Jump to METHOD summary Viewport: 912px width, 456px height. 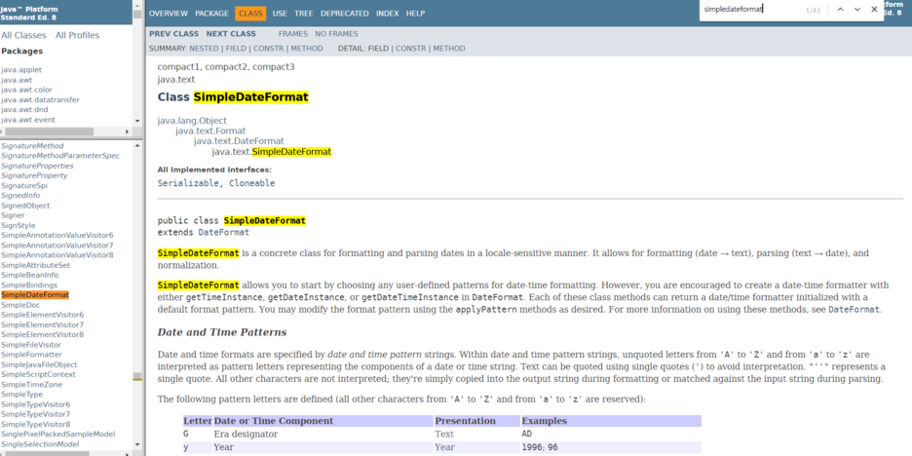[307, 49]
